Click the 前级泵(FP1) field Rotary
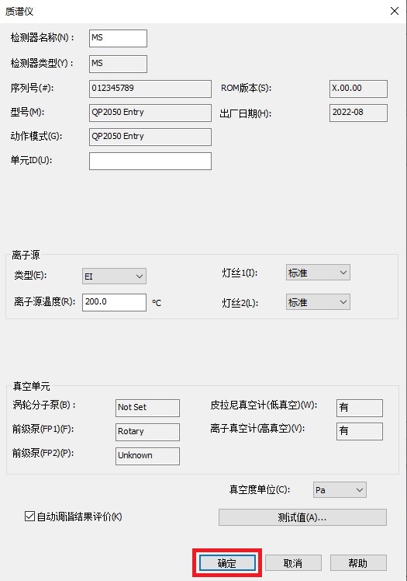 [x=147, y=432]
